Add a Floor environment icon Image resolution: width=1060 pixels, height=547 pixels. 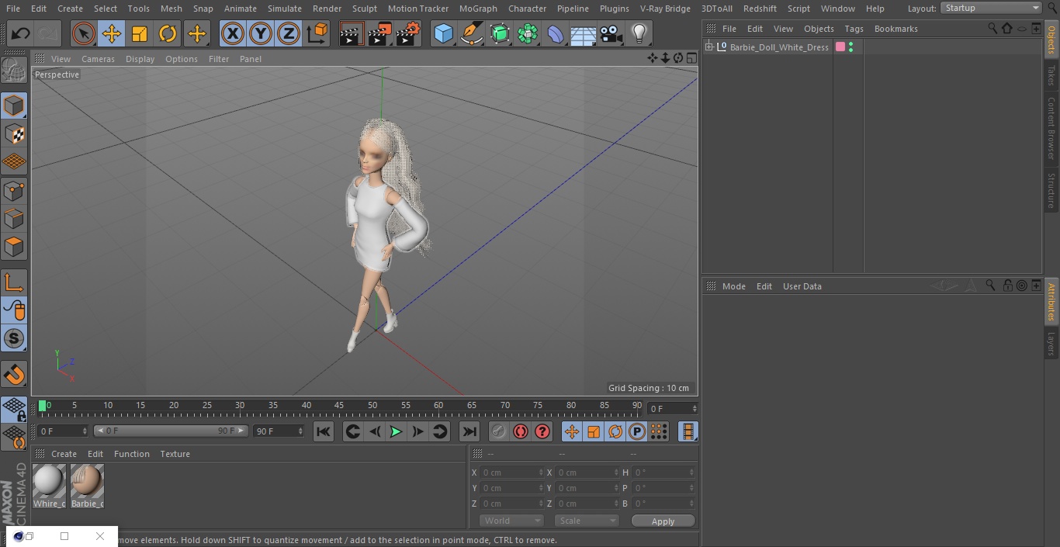coord(584,33)
